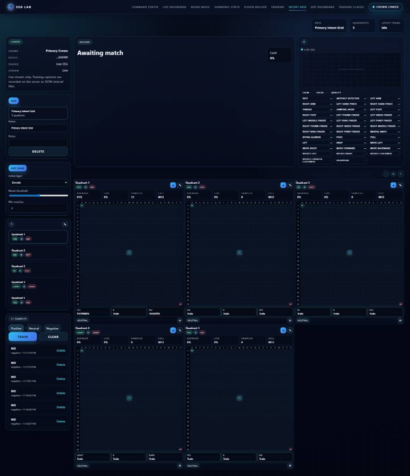Toggle the NEUTRAL chip under Quadrant 4
The image size is (410, 476).
pyautogui.click(x=83, y=466)
